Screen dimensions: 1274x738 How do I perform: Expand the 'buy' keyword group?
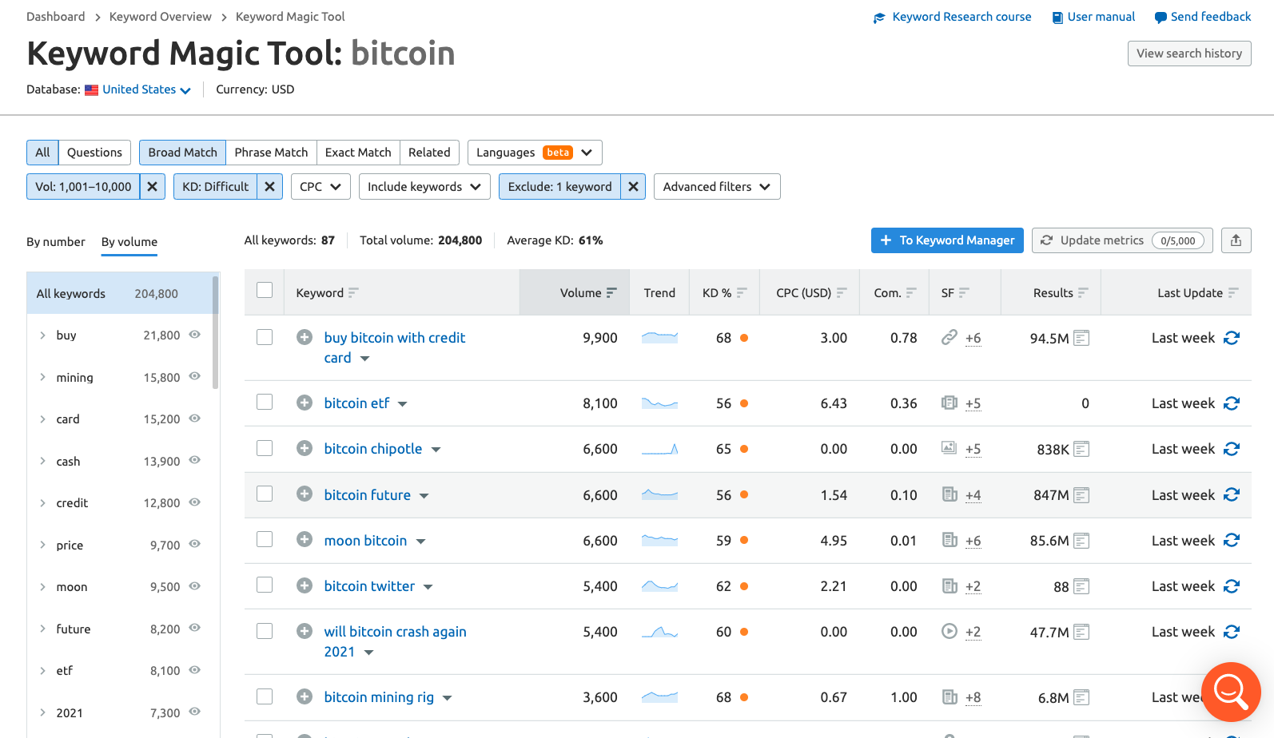coord(42,335)
